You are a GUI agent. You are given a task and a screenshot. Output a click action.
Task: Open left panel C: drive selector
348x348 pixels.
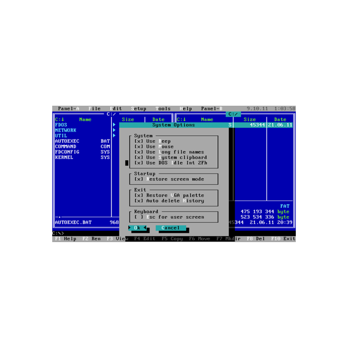60,119
